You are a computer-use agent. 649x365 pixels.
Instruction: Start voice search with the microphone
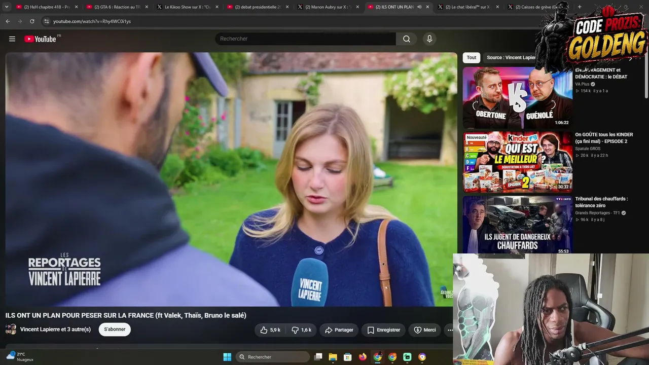pos(429,39)
